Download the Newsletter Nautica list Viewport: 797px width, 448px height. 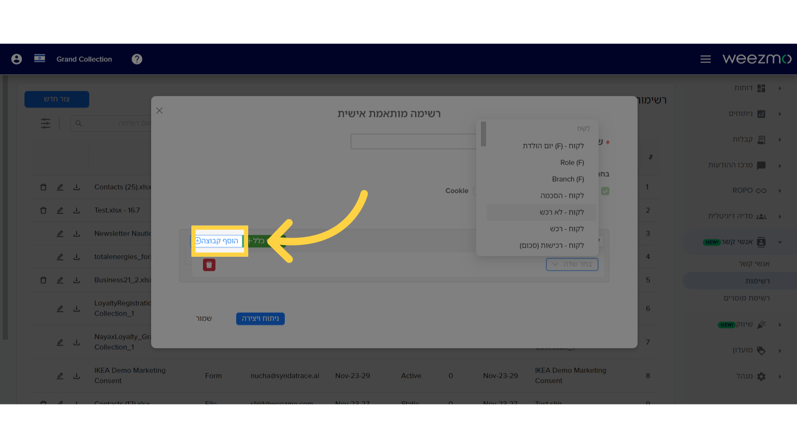(x=76, y=234)
